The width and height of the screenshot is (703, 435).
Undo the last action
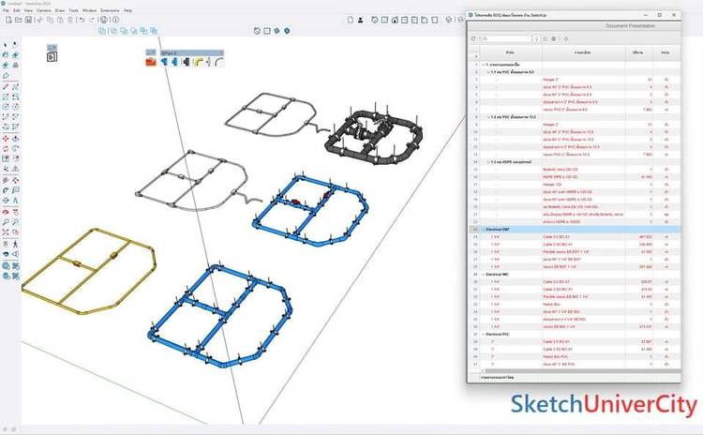point(82,20)
